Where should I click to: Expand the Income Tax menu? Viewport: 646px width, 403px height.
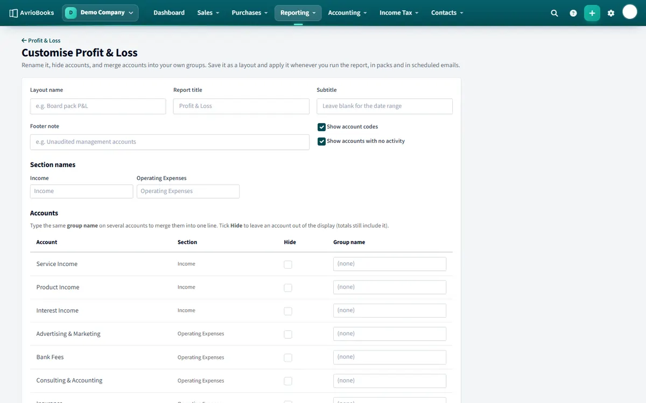coord(399,13)
